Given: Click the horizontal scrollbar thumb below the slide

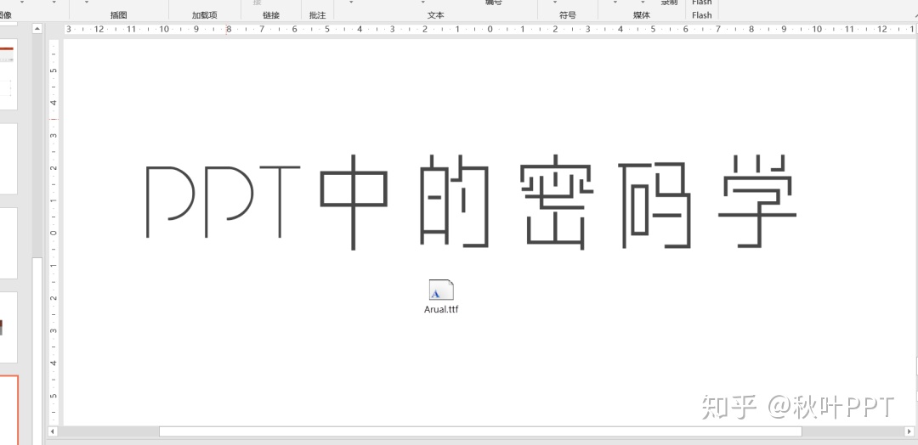Looking at the screenshot, I should coord(480,431).
